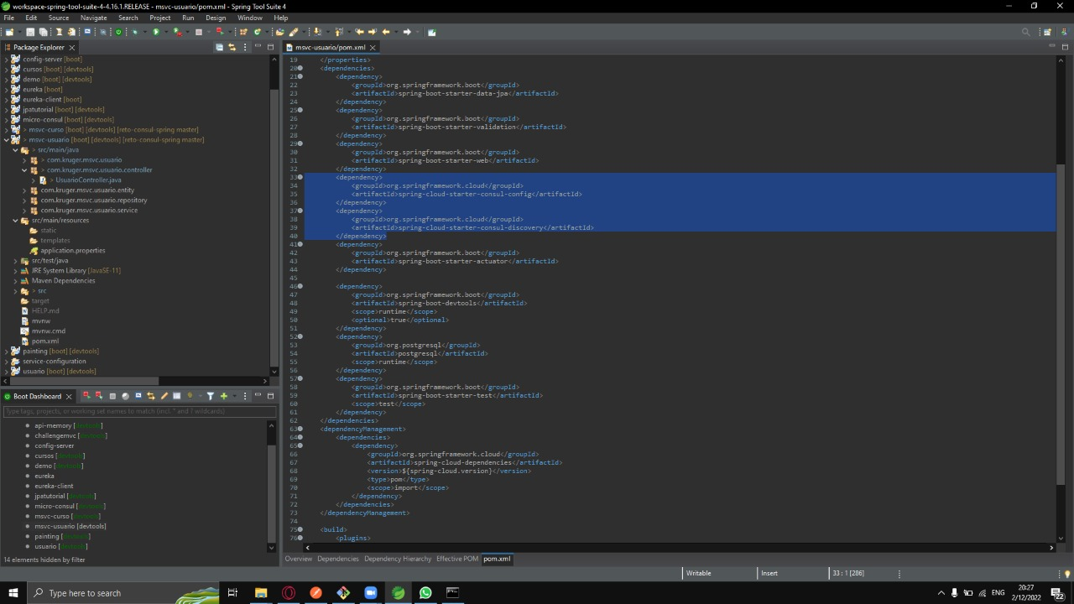This screenshot has height=604, width=1074.
Task: Click the Save All toolbar icon
Action: click(44, 31)
